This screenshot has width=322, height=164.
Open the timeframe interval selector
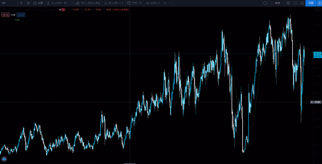(x=21, y=3)
